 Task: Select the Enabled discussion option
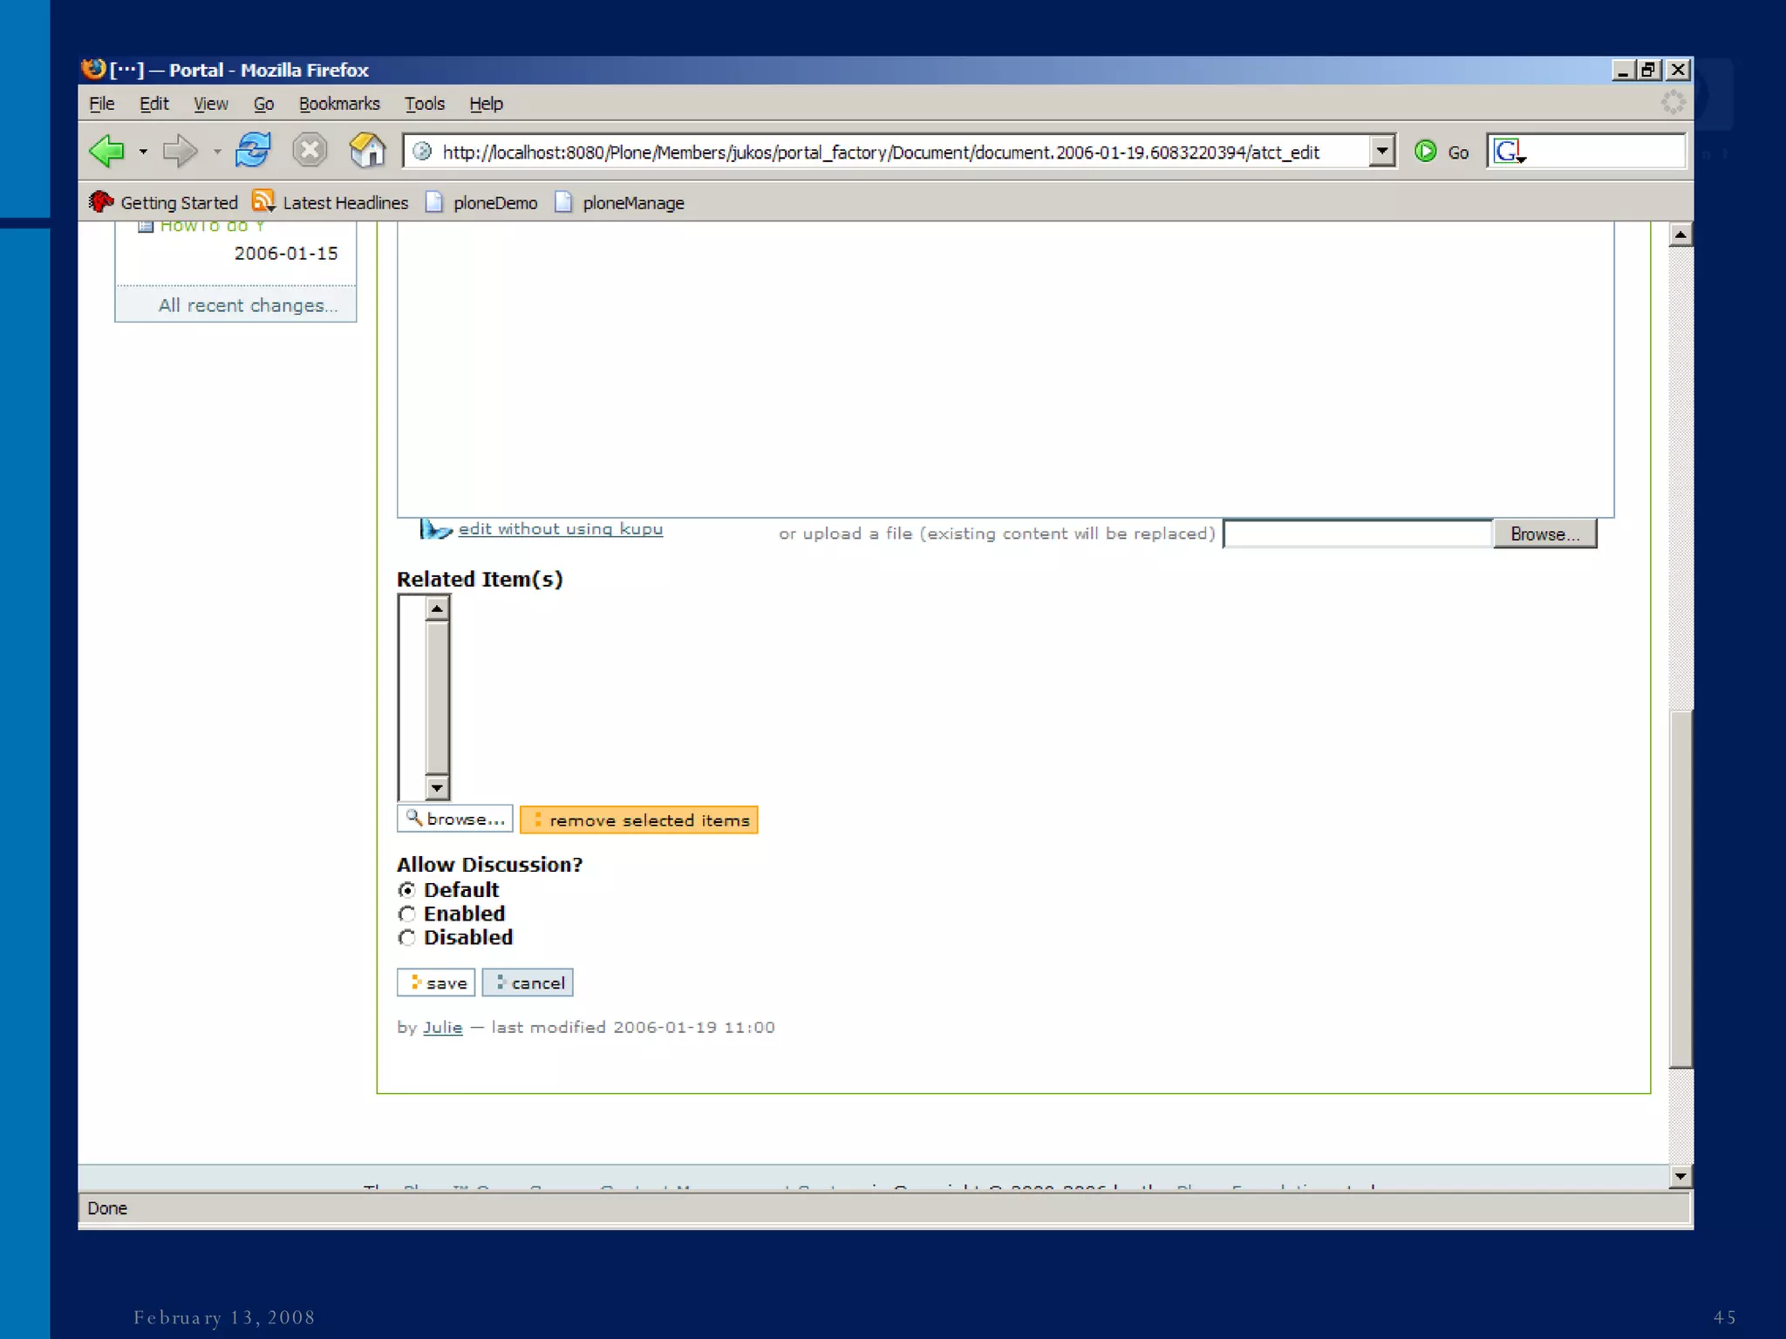(407, 914)
